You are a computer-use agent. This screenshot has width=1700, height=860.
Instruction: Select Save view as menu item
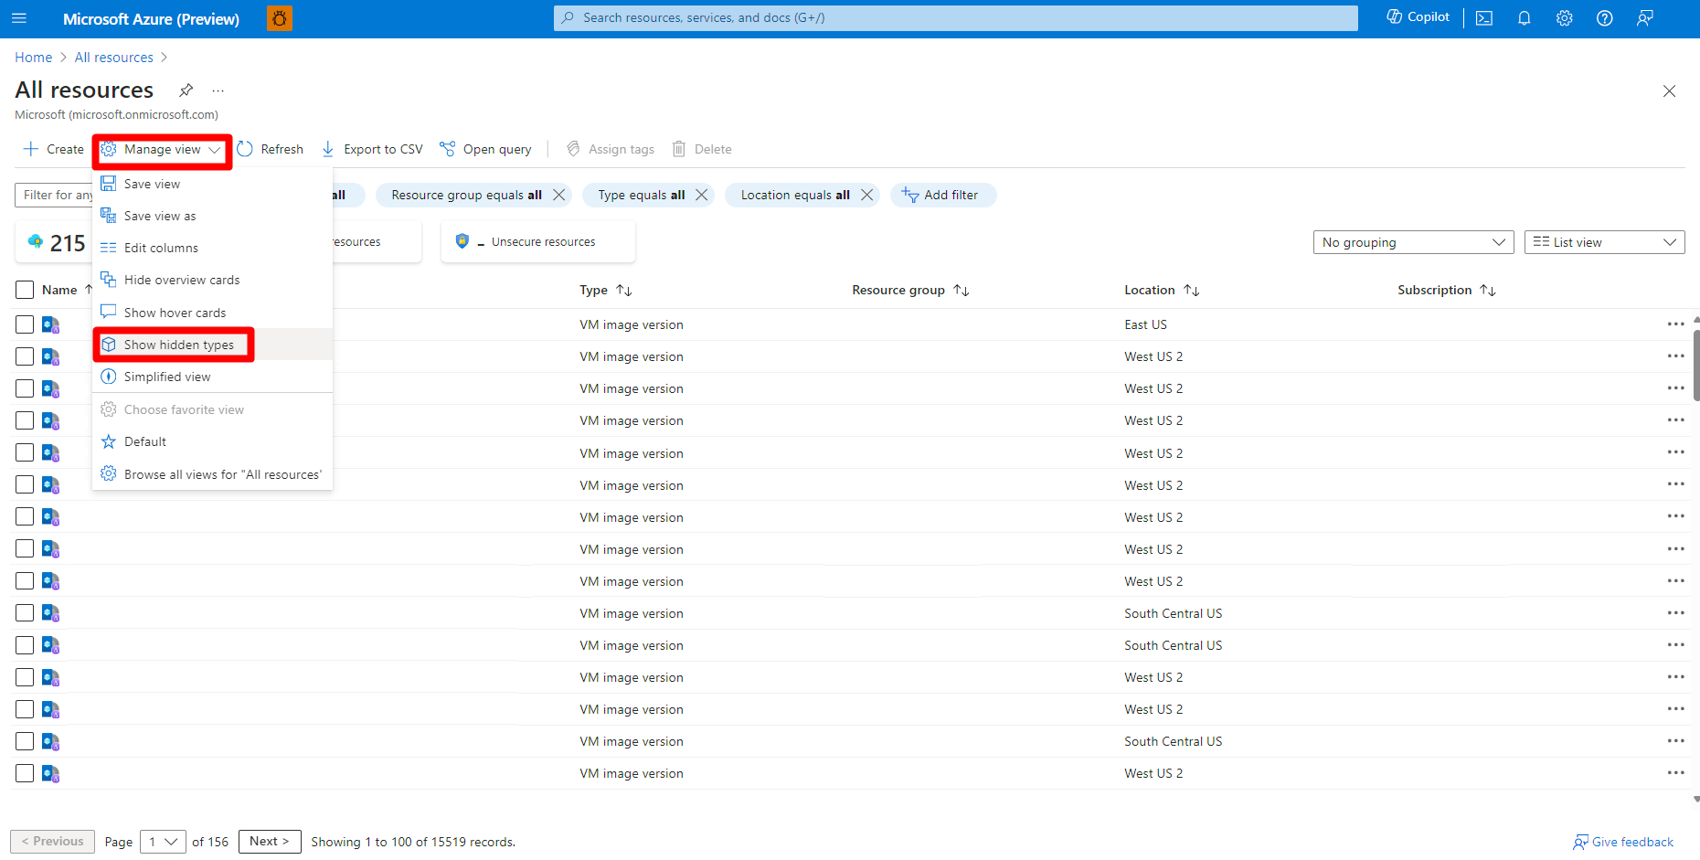[x=212, y=216]
